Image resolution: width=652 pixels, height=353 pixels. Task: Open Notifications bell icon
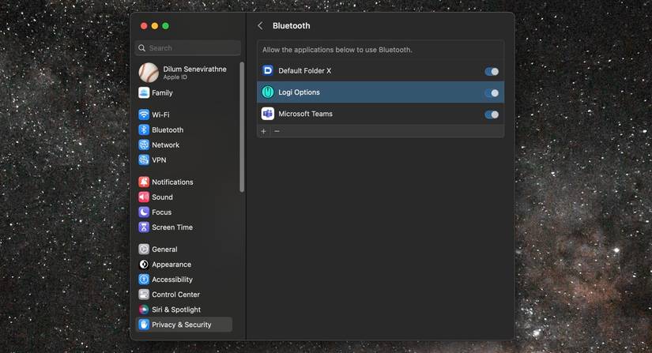pyautogui.click(x=144, y=182)
